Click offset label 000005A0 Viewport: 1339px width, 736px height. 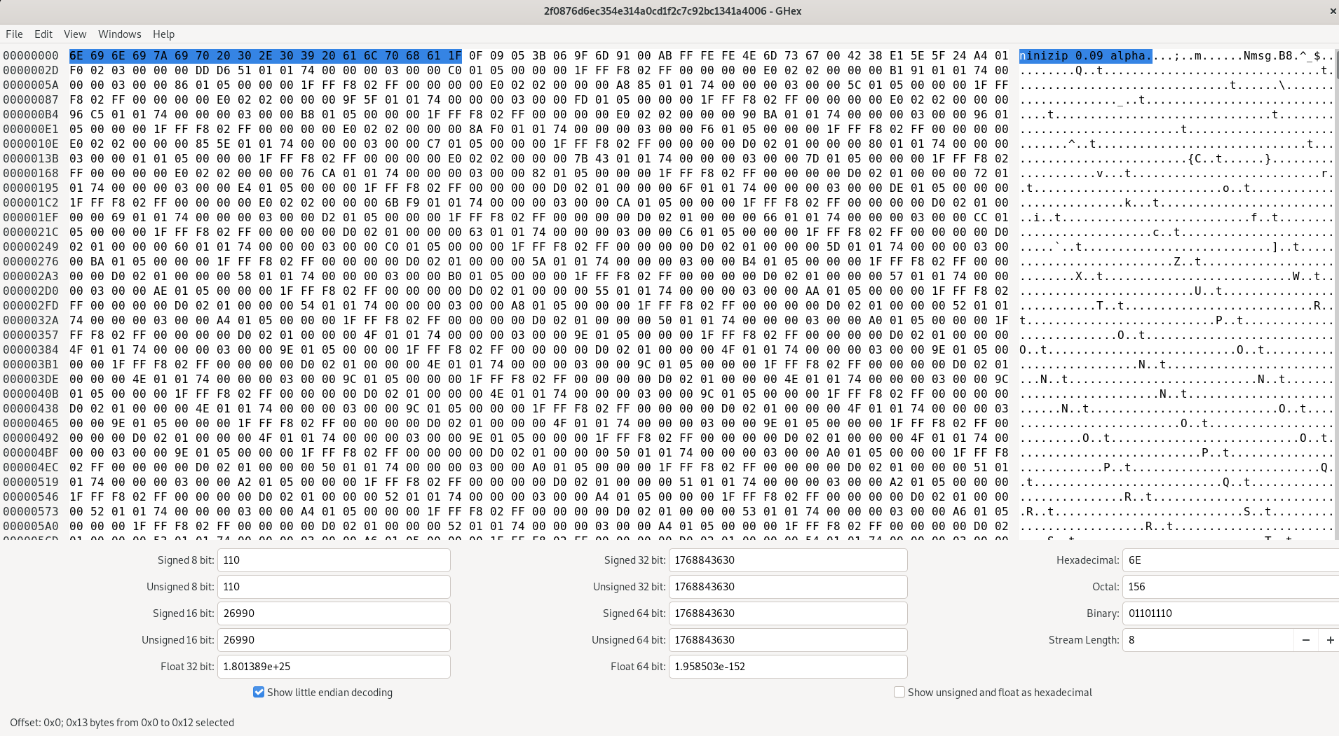[31, 526]
